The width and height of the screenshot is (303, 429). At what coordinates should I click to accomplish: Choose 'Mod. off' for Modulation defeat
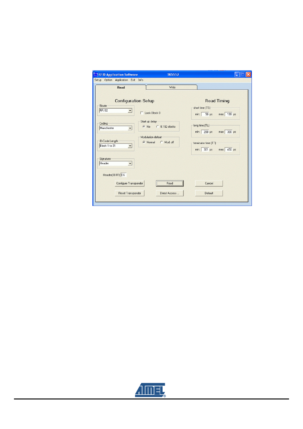(x=161, y=142)
